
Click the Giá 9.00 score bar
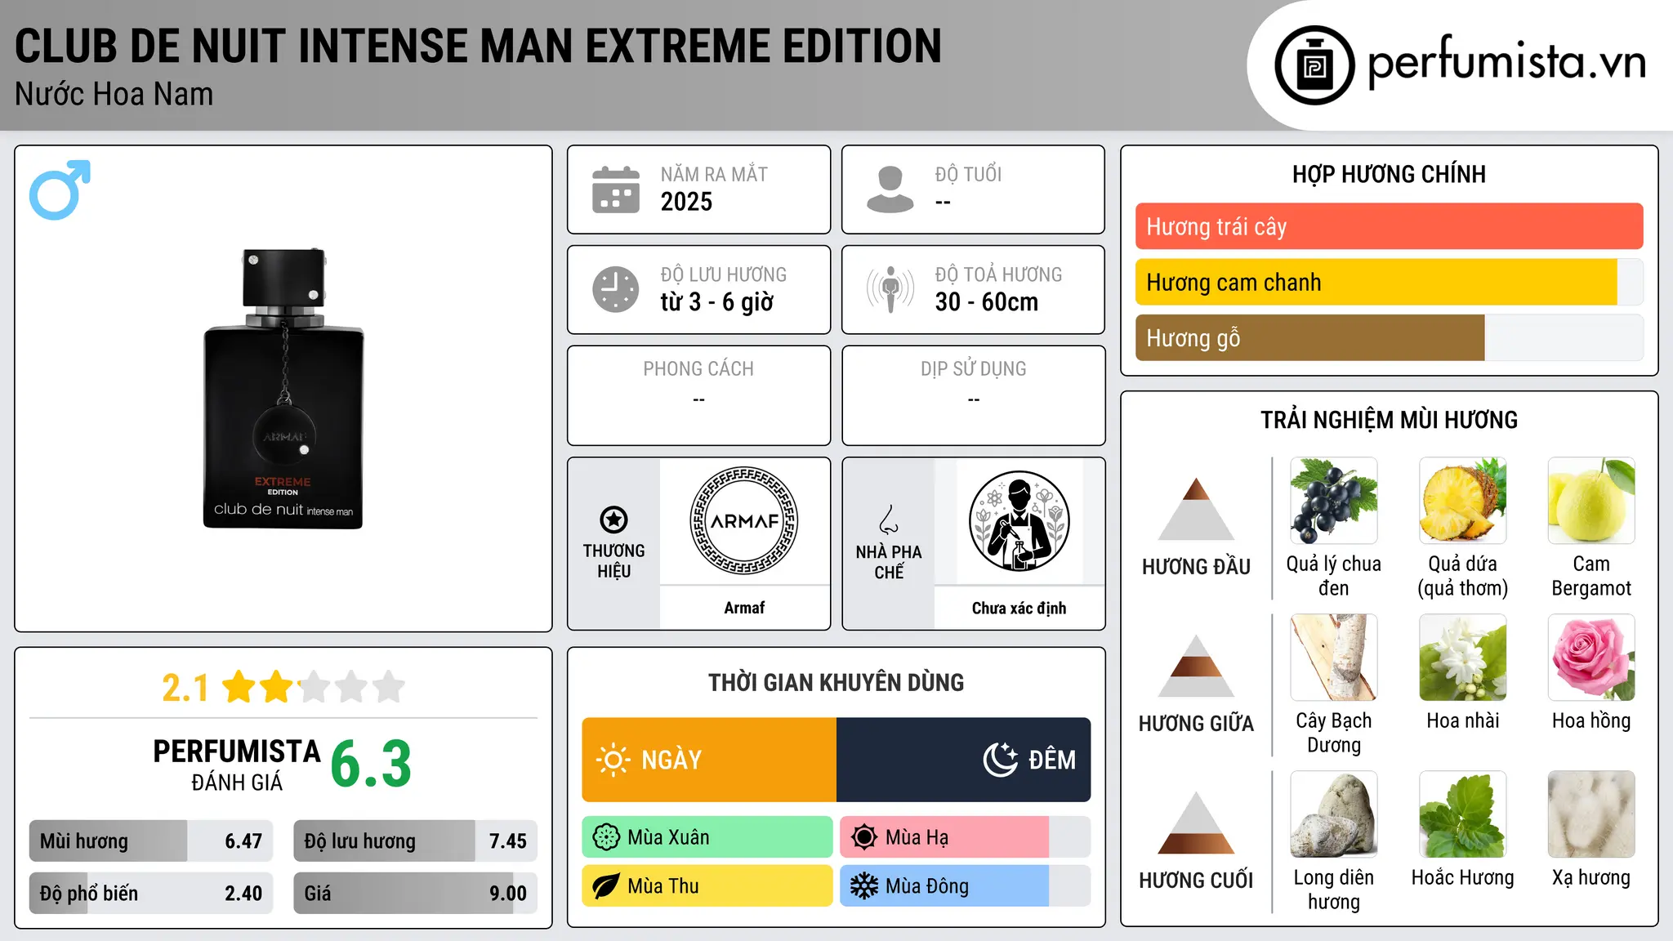(x=415, y=893)
